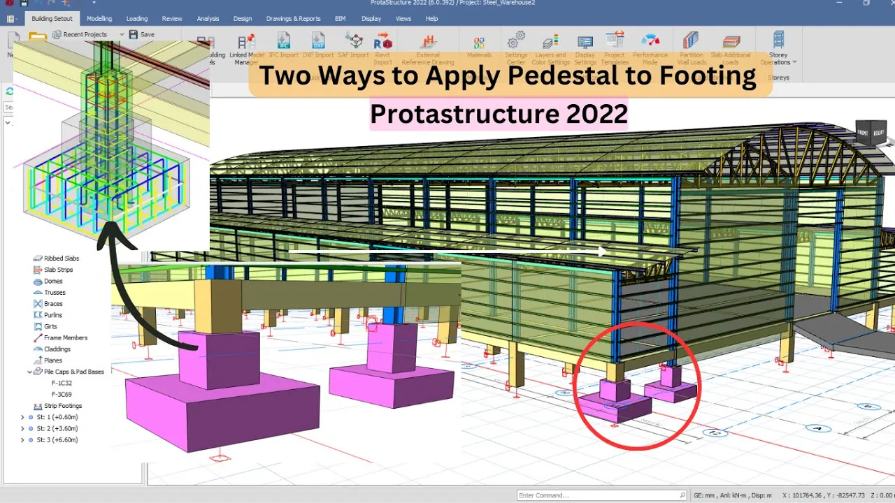The height and width of the screenshot is (503, 895).
Task: Open the Help tab
Action: pyautogui.click(x=432, y=19)
